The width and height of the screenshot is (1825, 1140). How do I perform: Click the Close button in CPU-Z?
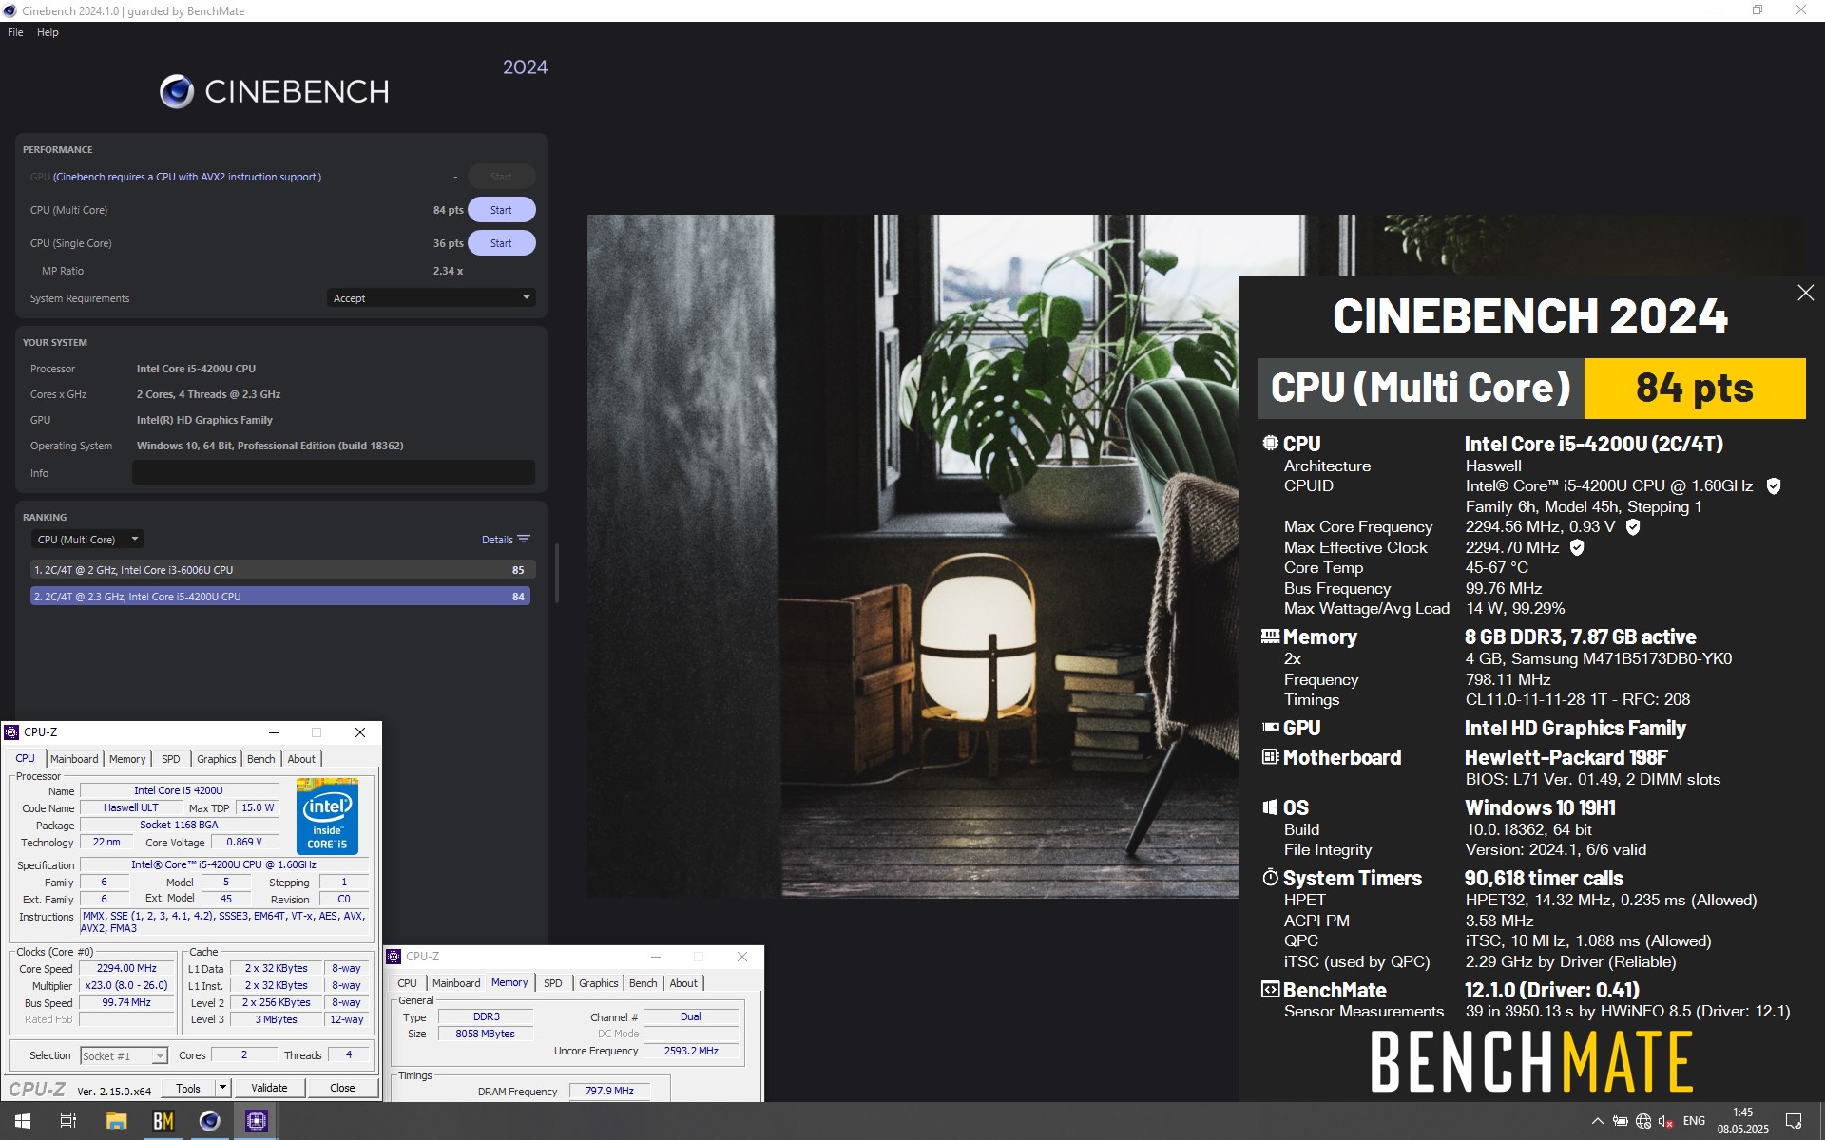[342, 1089]
